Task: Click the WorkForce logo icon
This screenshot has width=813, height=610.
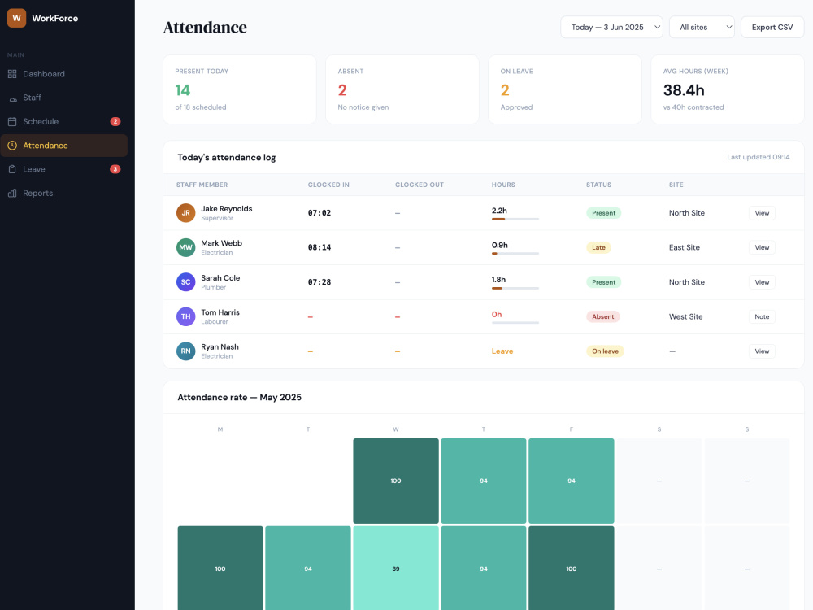Action: click(16, 18)
